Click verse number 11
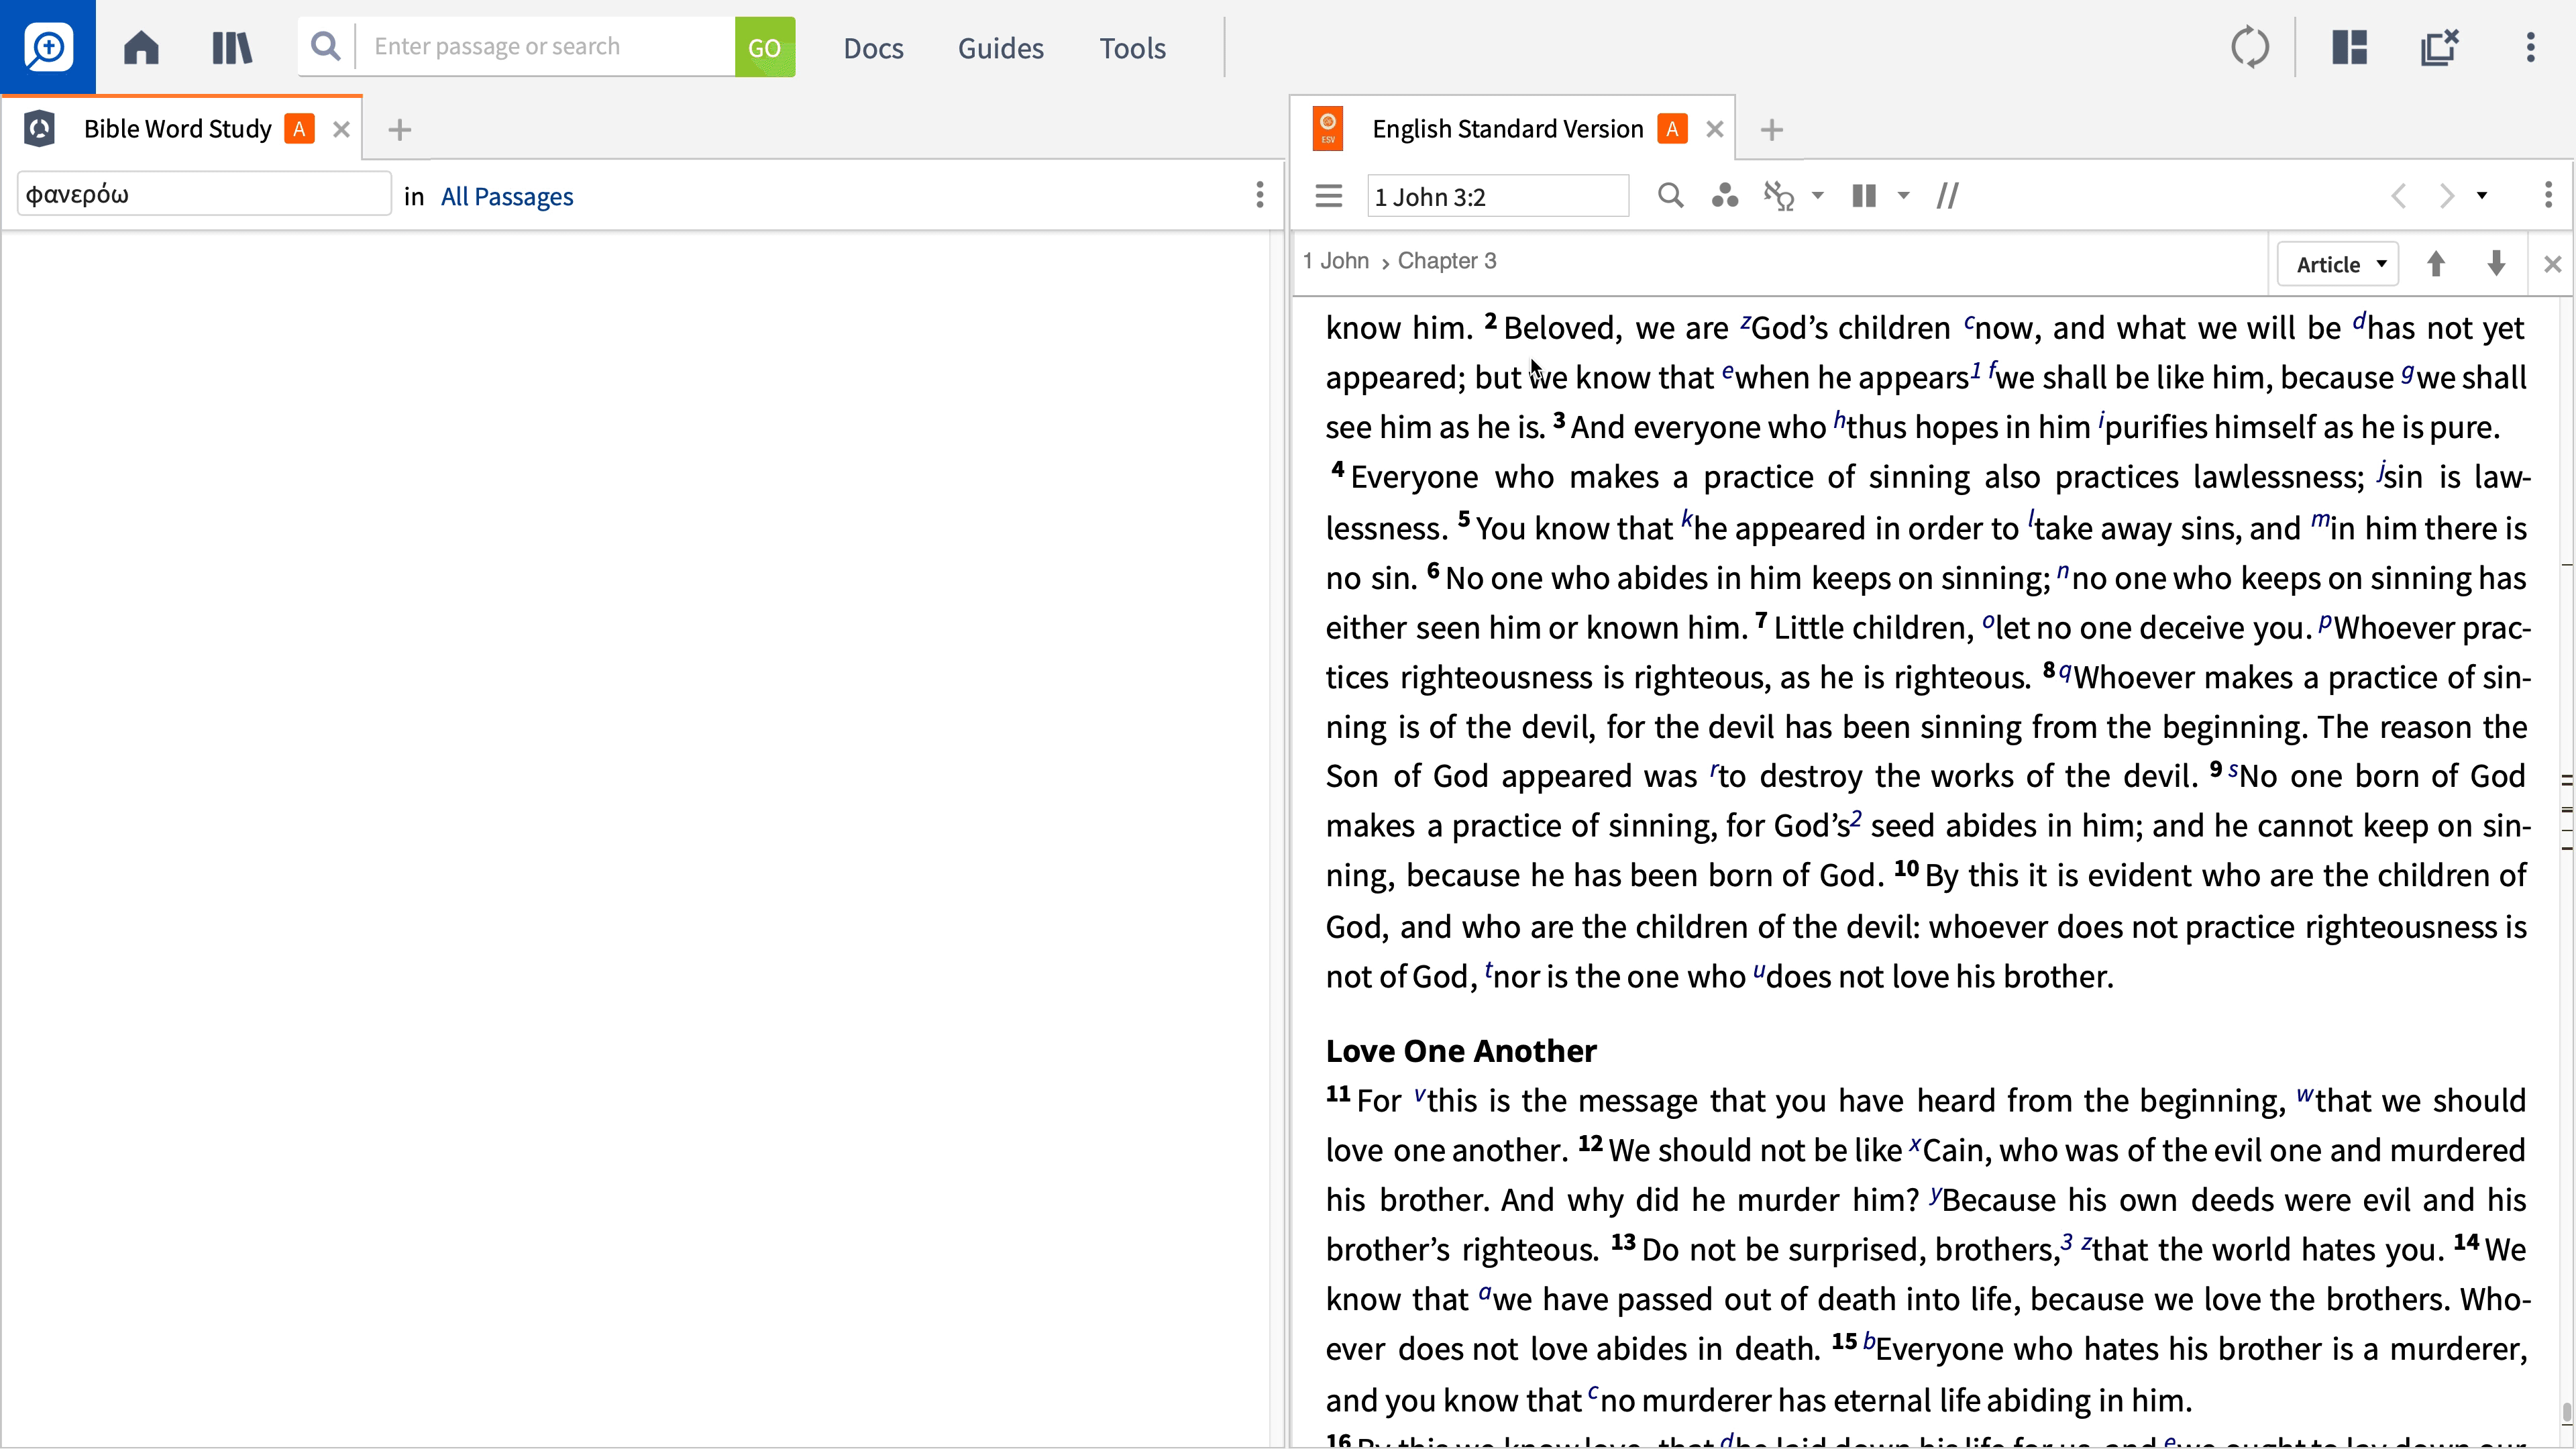Screen dimensions: 2576x1449 (x=1338, y=1094)
